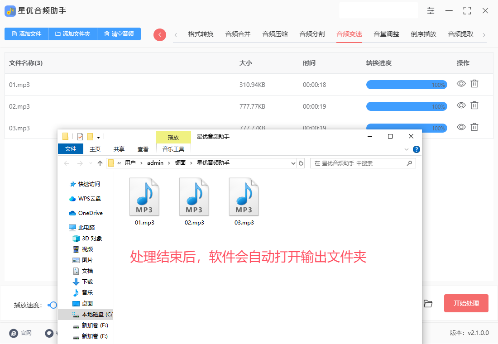Switch to the 音频压缩 tab
Viewport: 498px width, 344px height.
pyautogui.click(x=275, y=34)
